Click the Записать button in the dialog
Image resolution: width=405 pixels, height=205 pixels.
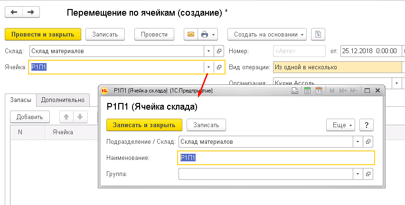pyautogui.click(x=206, y=125)
